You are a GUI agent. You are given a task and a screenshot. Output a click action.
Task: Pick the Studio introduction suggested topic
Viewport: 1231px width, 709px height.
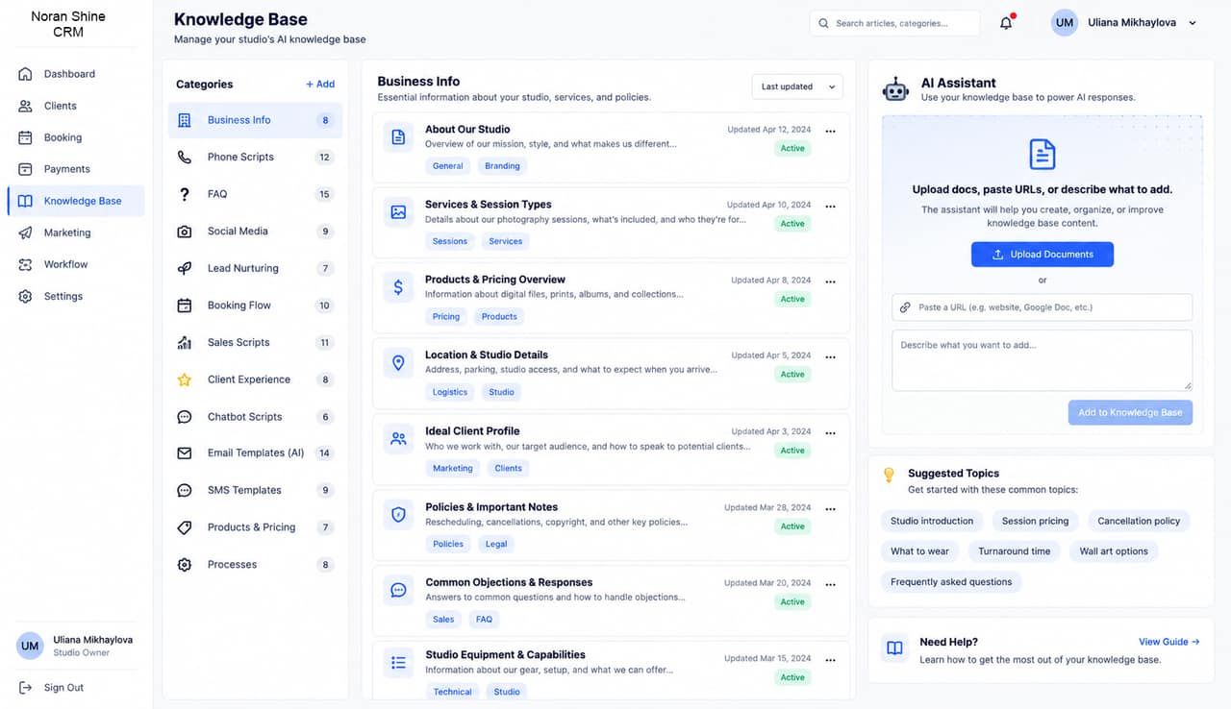point(932,521)
